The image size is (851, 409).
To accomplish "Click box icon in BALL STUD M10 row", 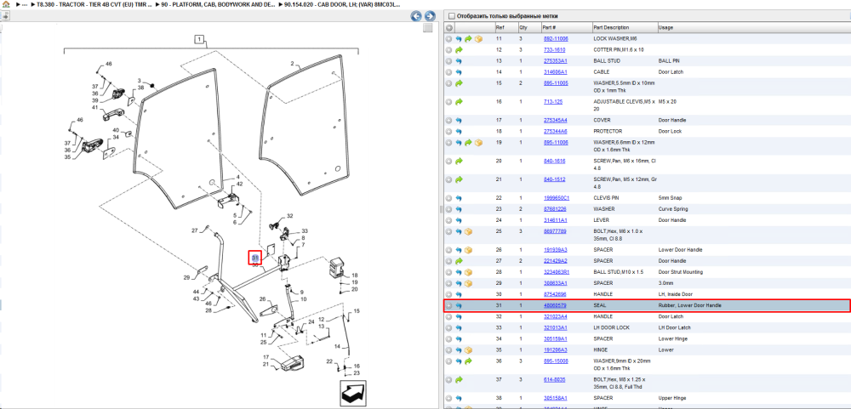I will click(x=468, y=272).
